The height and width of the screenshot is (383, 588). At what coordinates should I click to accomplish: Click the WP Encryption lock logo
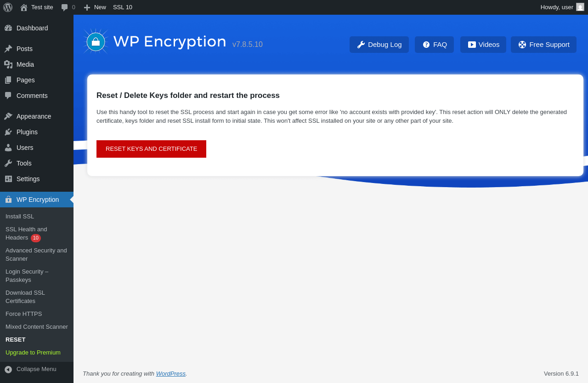(x=96, y=42)
